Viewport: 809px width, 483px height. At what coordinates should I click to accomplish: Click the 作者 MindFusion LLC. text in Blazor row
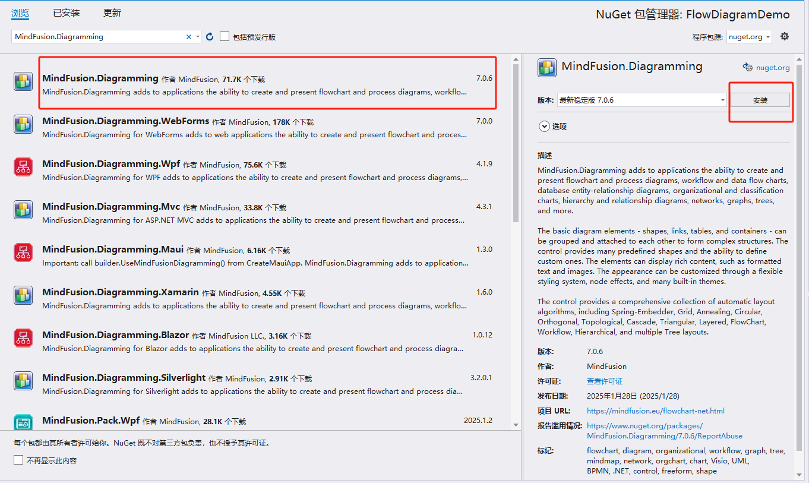(x=229, y=336)
